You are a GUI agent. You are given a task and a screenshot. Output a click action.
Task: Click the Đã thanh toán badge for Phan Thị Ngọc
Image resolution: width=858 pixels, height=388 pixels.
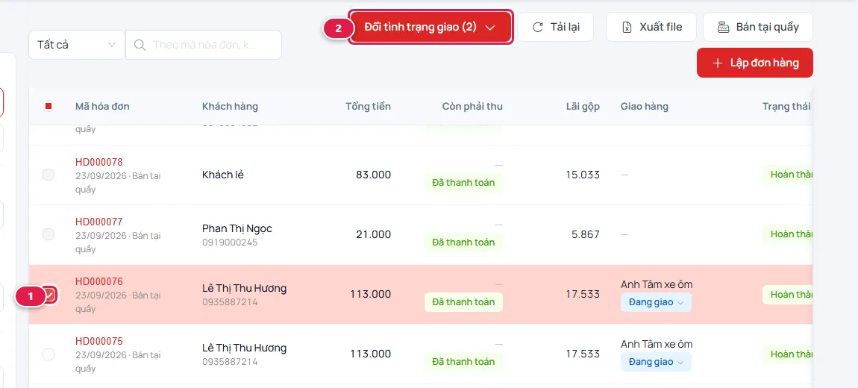click(463, 242)
